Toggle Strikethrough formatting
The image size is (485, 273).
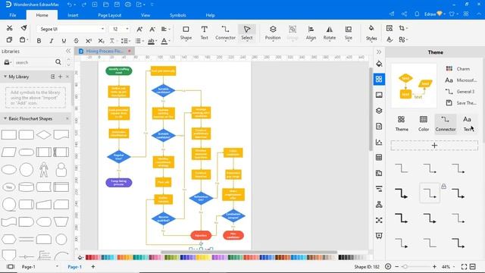tap(76, 40)
